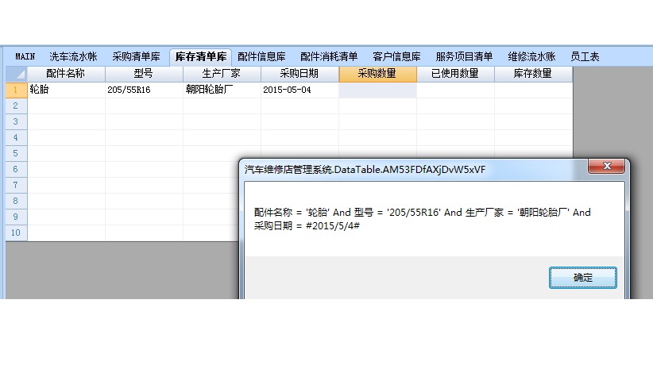Click the cell 205/55R16
The height and width of the screenshot is (365, 653).
coord(144,90)
